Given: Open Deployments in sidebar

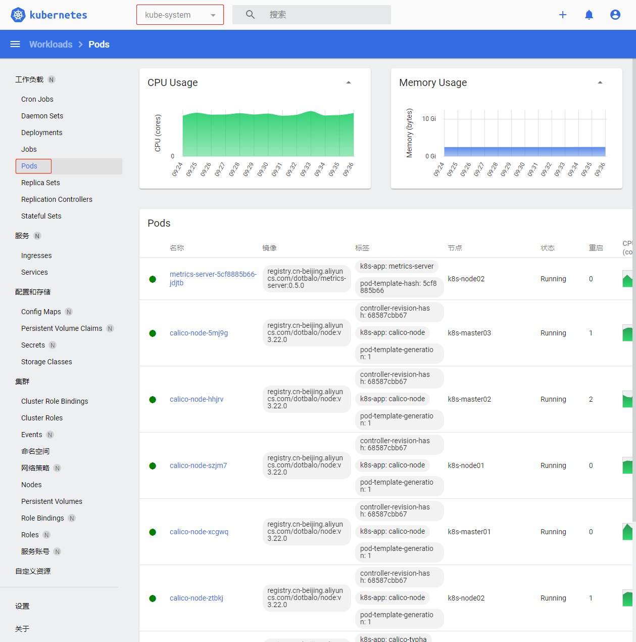Looking at the screenshot, I should pyautogui.click(x=42, y=133).
